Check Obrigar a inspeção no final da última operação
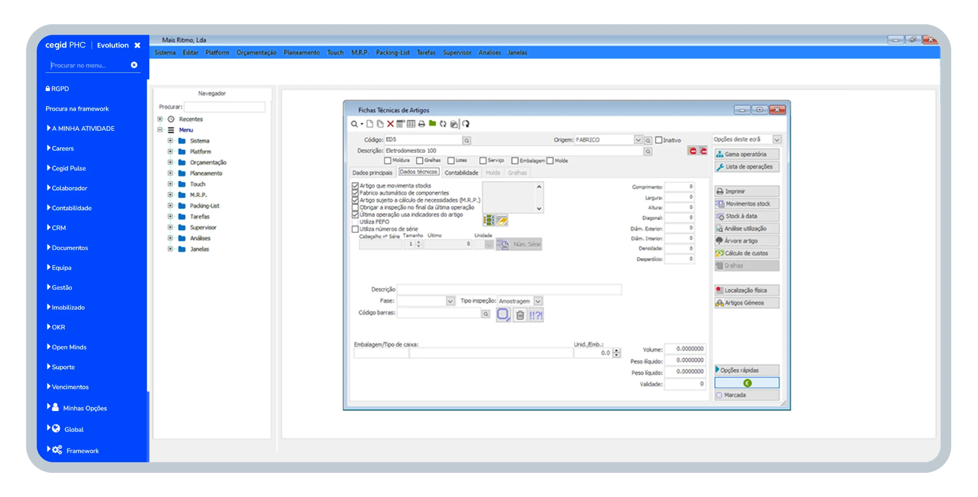 coord(355,207)
